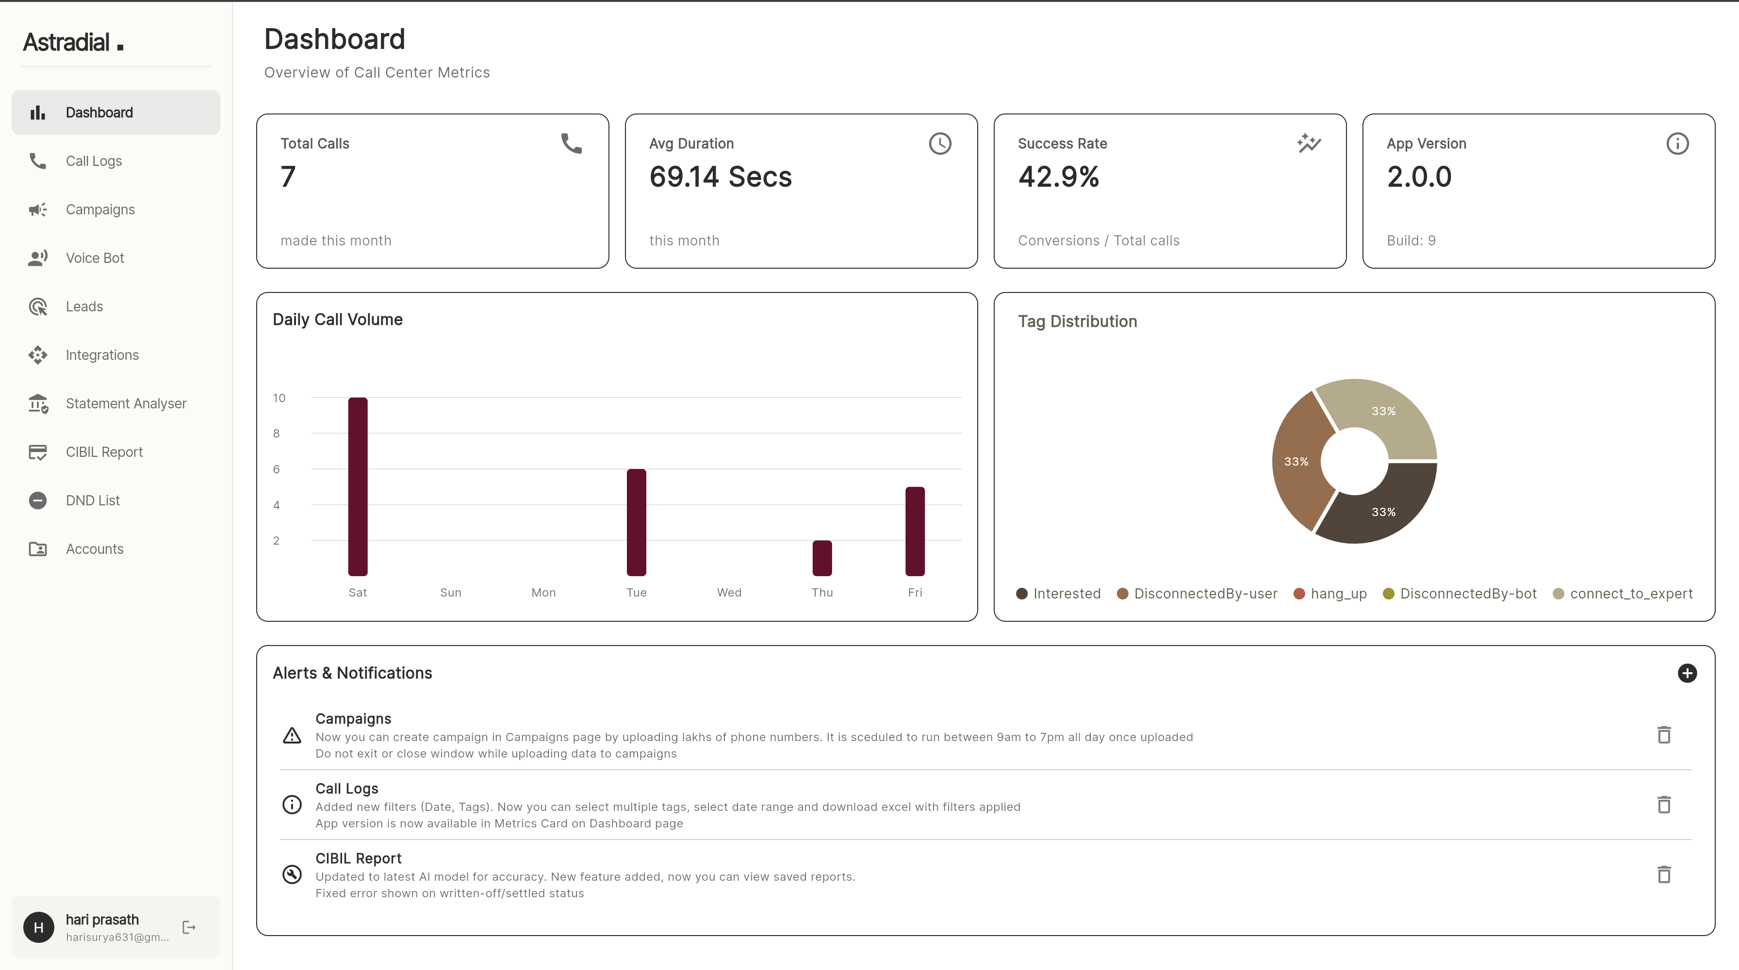
Task: Delete the Campaigns notification
Action: coord(1664,735)
